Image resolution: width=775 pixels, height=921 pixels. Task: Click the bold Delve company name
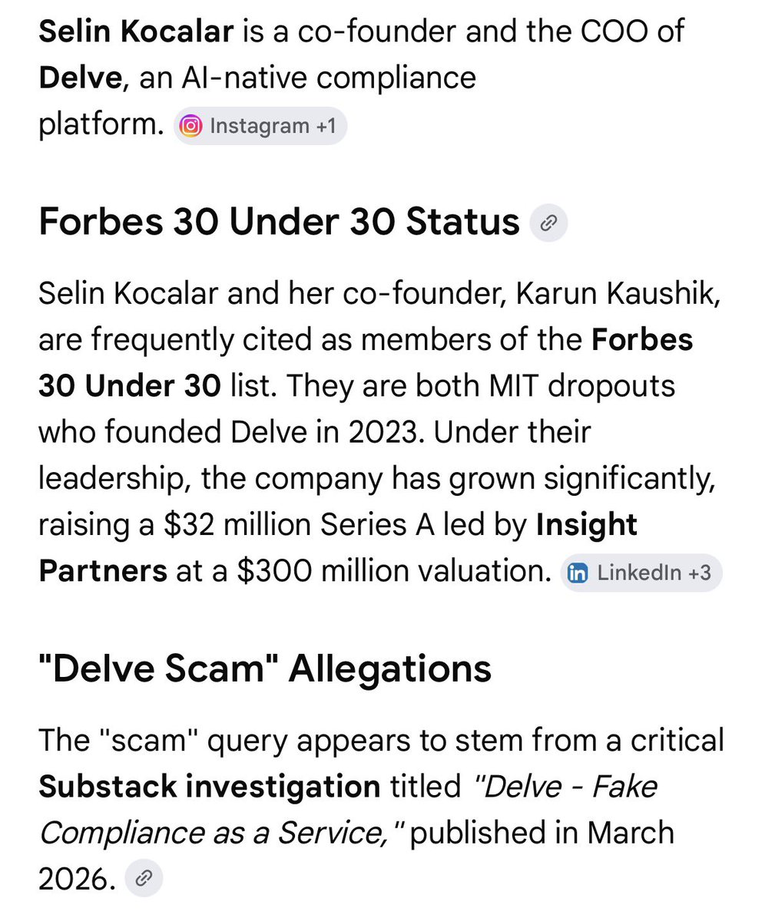click(x=81, y=78)
